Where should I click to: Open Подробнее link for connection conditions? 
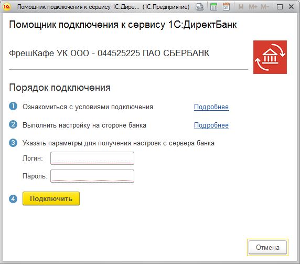(211, 107)
